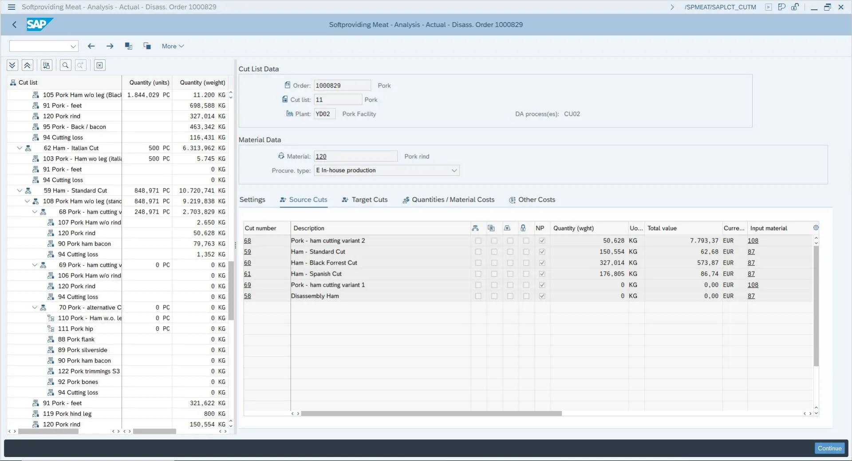This screenshot has height=461, width=852.
Task: Open the command field dropdown
Action: click(x=73, y=46)
